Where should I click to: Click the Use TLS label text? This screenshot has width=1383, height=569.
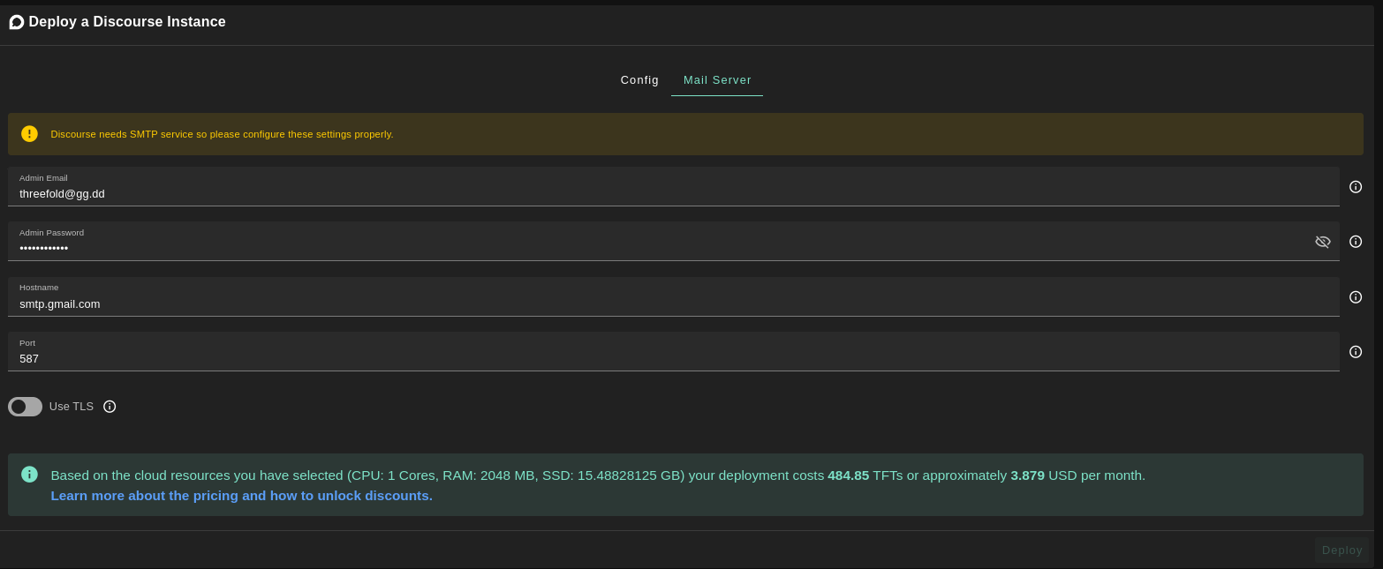tap(72, 407)
